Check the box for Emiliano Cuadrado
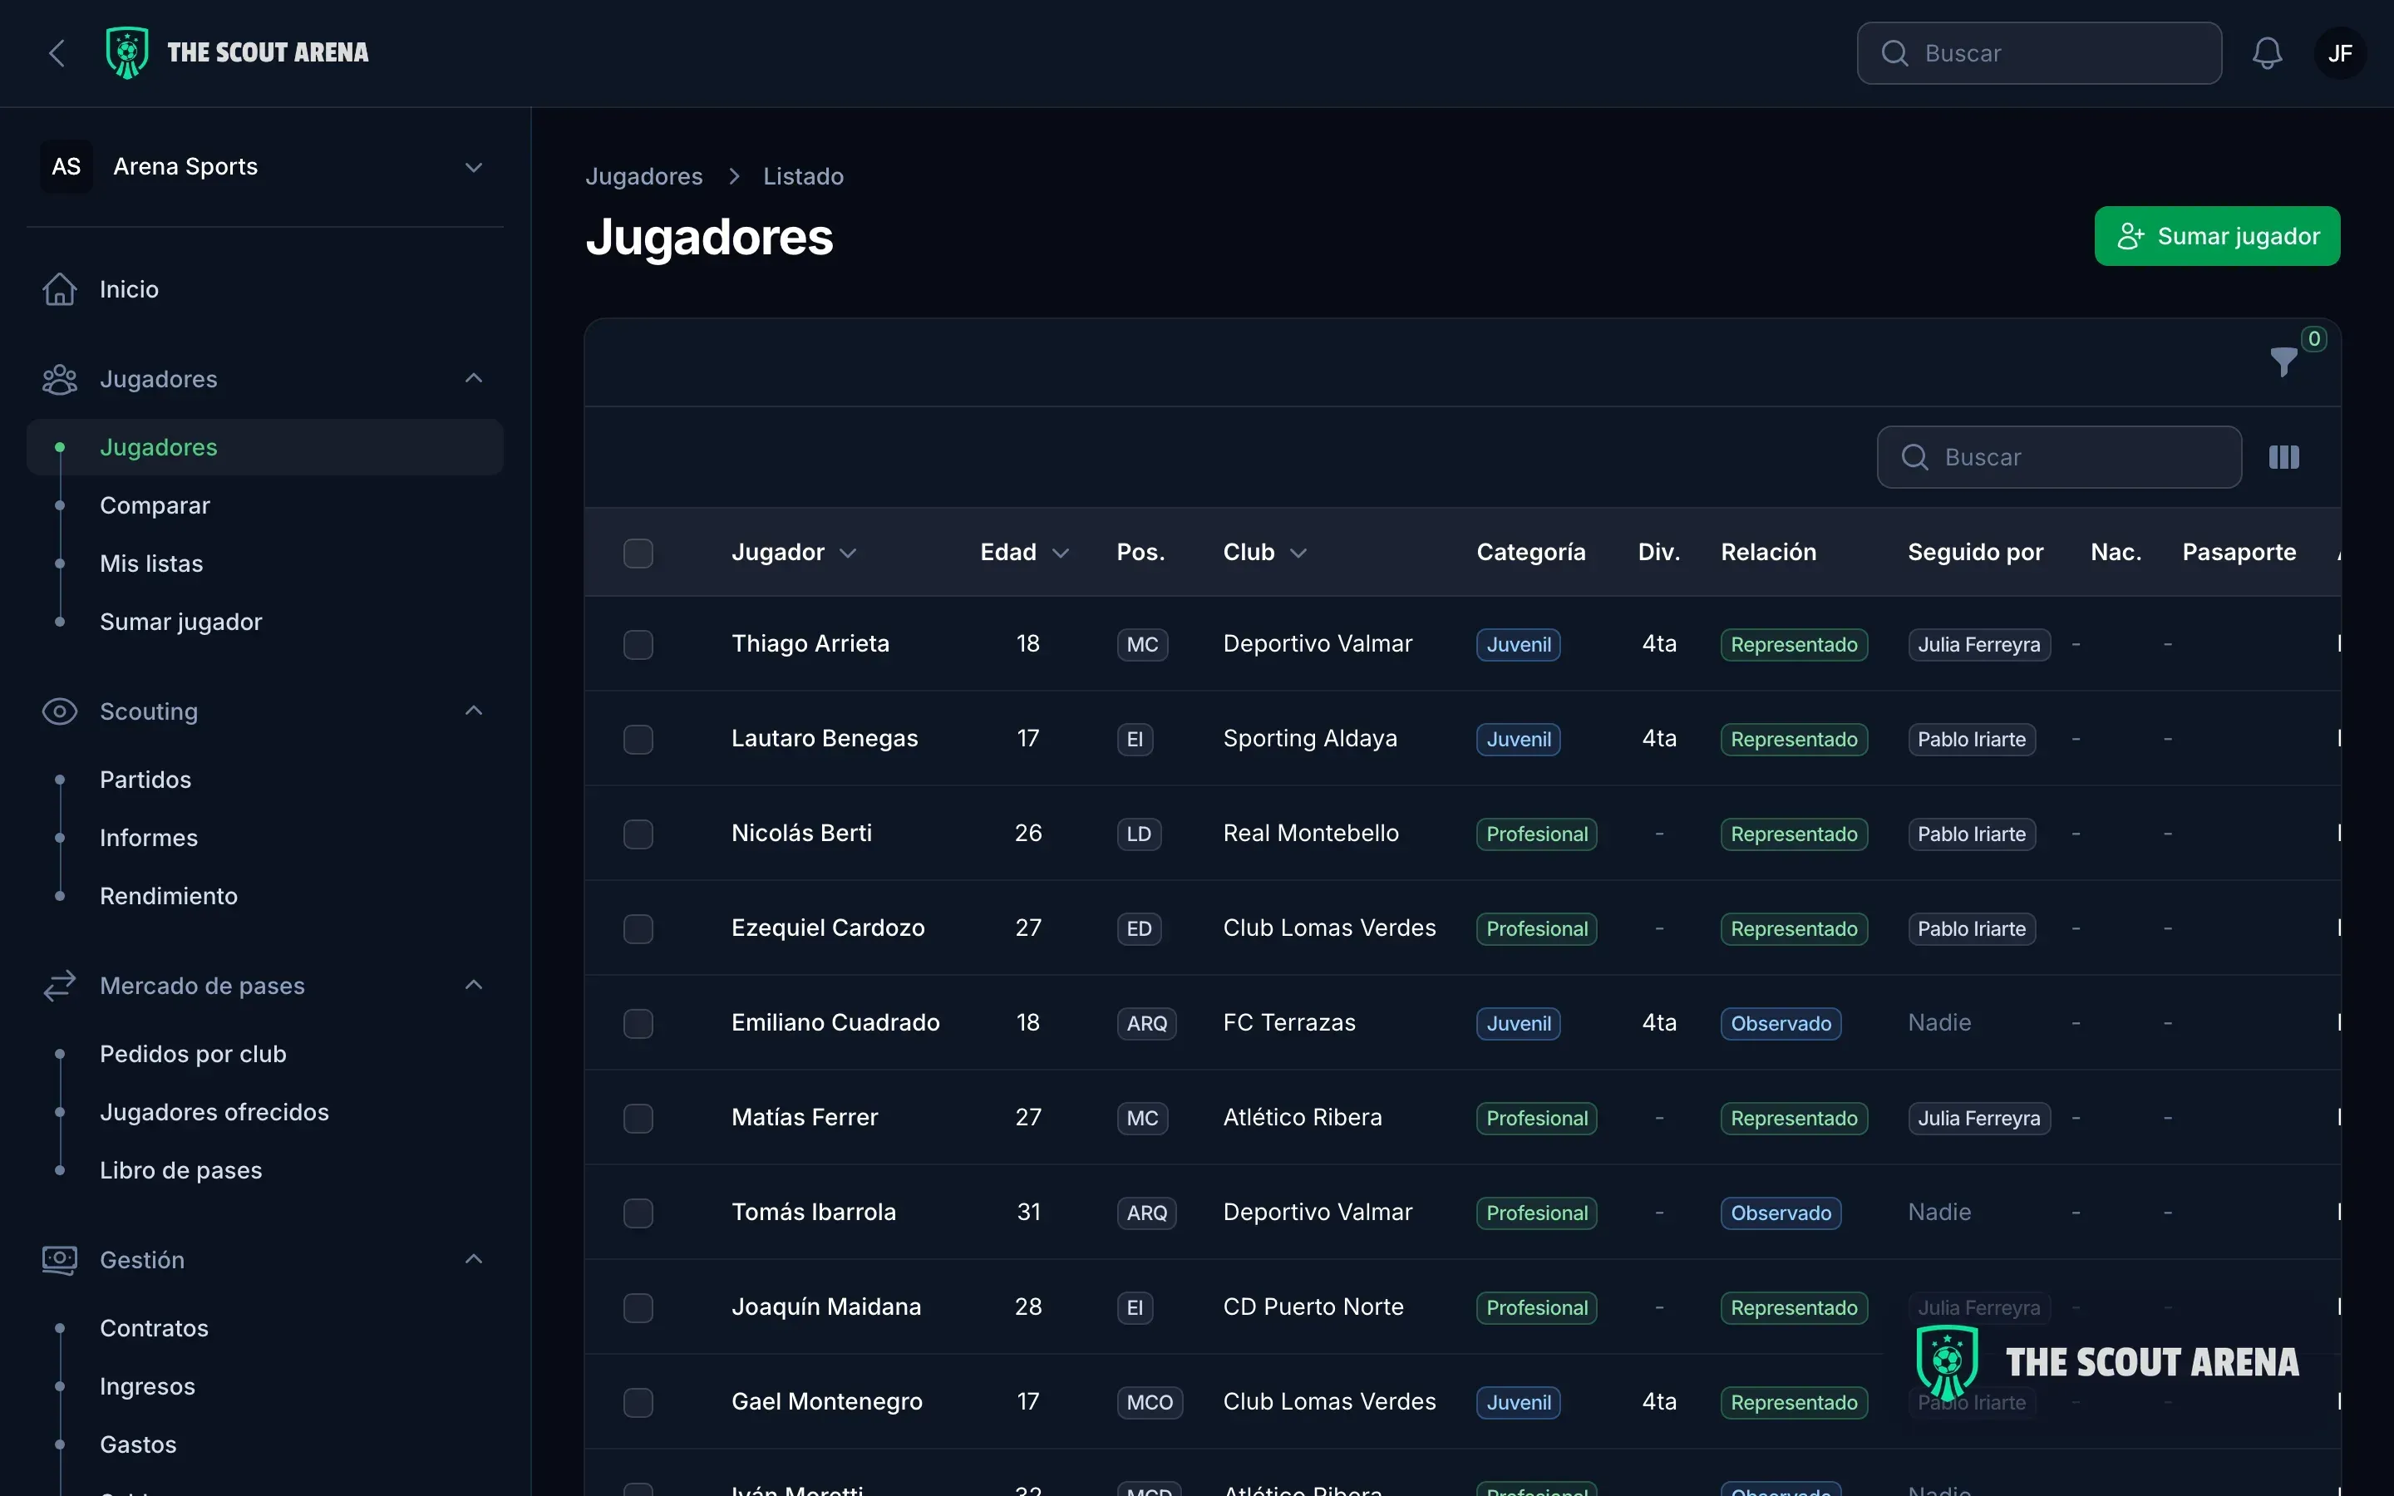 (638, 1023)
